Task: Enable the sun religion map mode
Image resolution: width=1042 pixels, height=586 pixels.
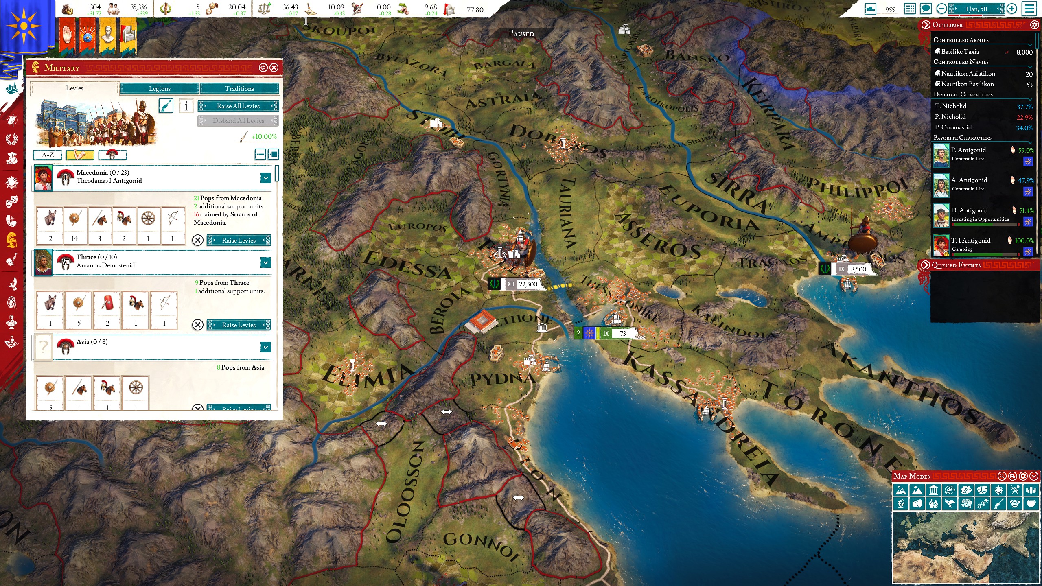Action: (998, 490)
